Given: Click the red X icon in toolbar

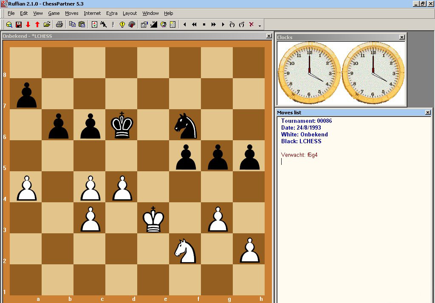Looking at the screenshot, I should [x=251, y=25].
